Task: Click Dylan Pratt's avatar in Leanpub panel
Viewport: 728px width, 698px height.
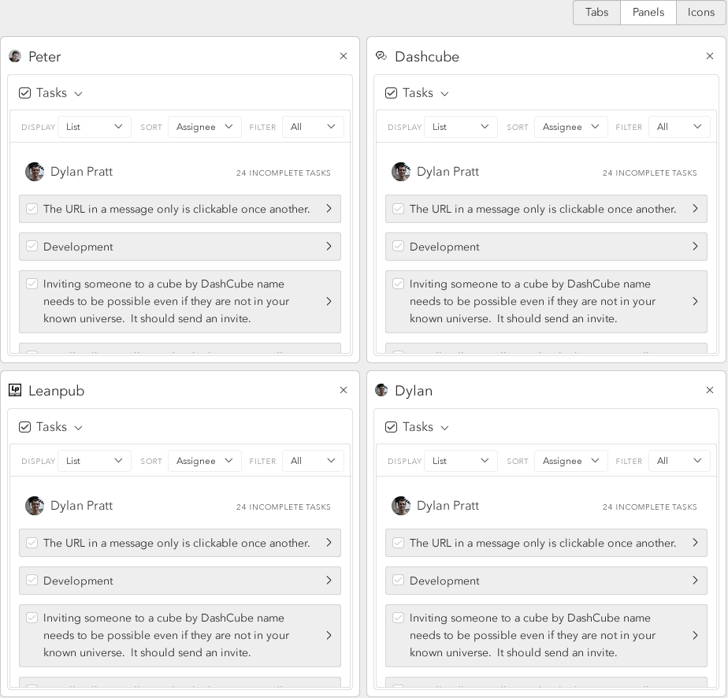Action: 35,506
